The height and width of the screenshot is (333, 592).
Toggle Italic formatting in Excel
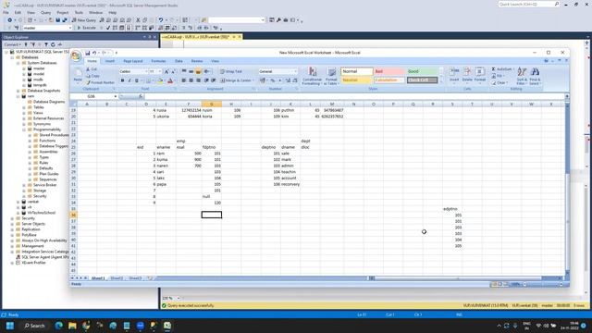coord(129,80)
